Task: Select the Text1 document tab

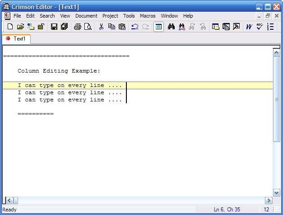Action: click(16, 39)
